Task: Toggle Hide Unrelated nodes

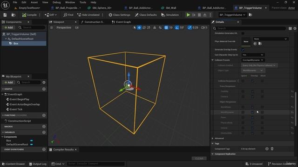Action: 88,15
